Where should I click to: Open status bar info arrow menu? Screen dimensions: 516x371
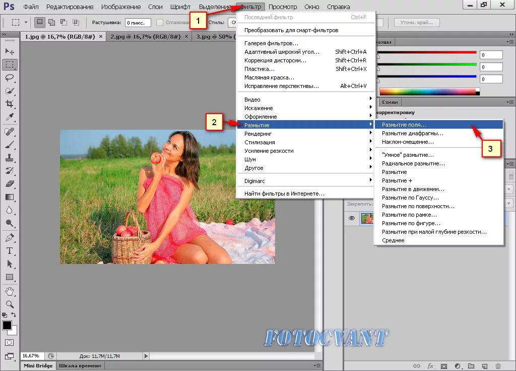click(146, 356)
